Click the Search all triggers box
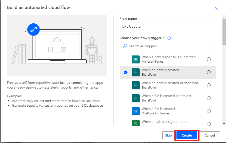226x143 pixels. (x=168, y=46)
